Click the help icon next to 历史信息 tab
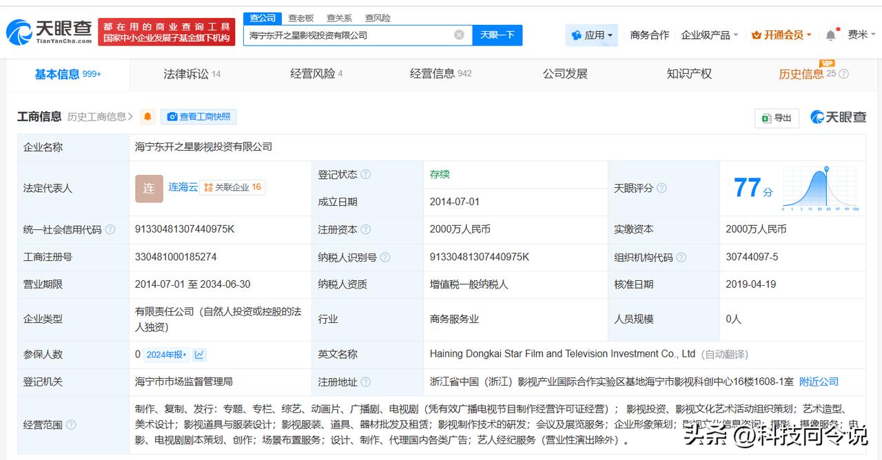The height and width of the screenshot is (460, 882). pos(843,74)
